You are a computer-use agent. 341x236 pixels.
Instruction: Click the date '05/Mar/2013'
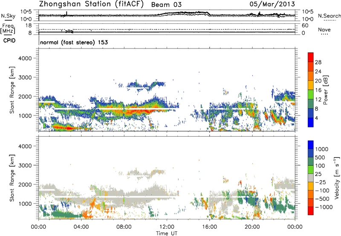[272, 4]
